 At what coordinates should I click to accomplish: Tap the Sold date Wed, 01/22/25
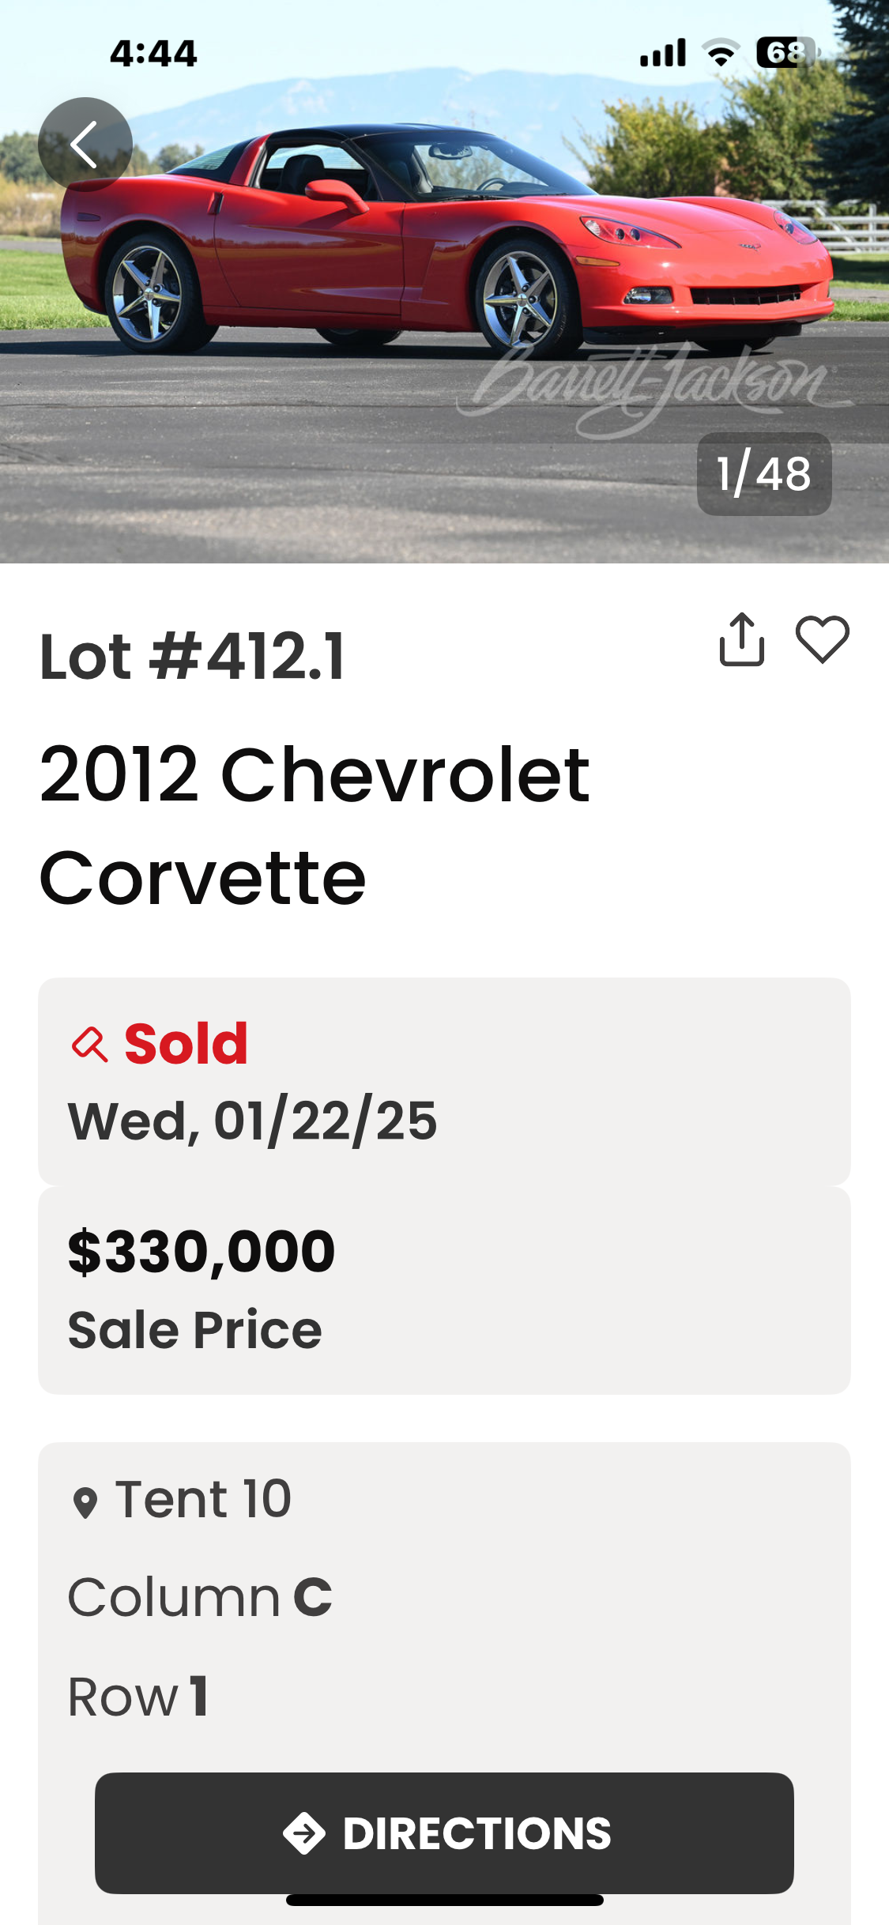coord(252,1121)
